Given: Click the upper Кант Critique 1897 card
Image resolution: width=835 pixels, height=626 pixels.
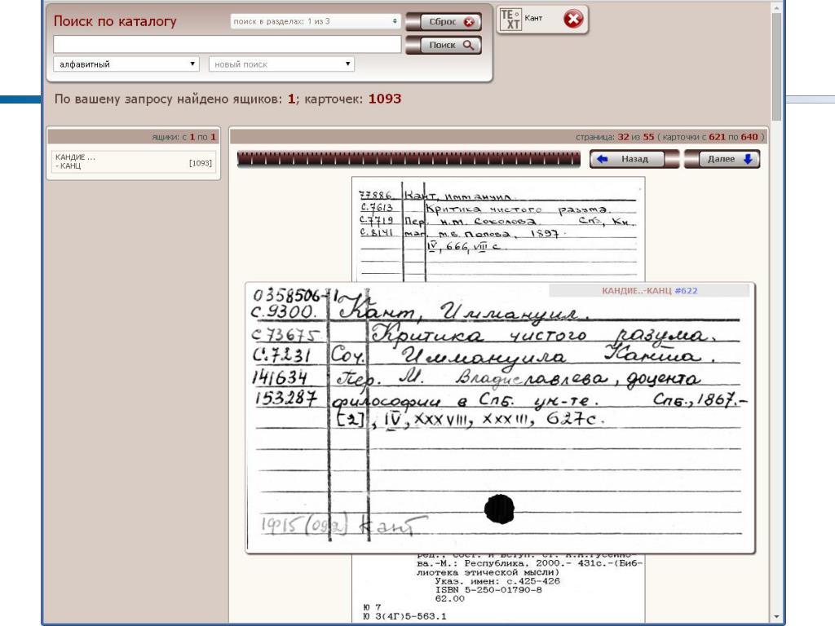Looking at the screenshot, I should [x=498, y=229].
